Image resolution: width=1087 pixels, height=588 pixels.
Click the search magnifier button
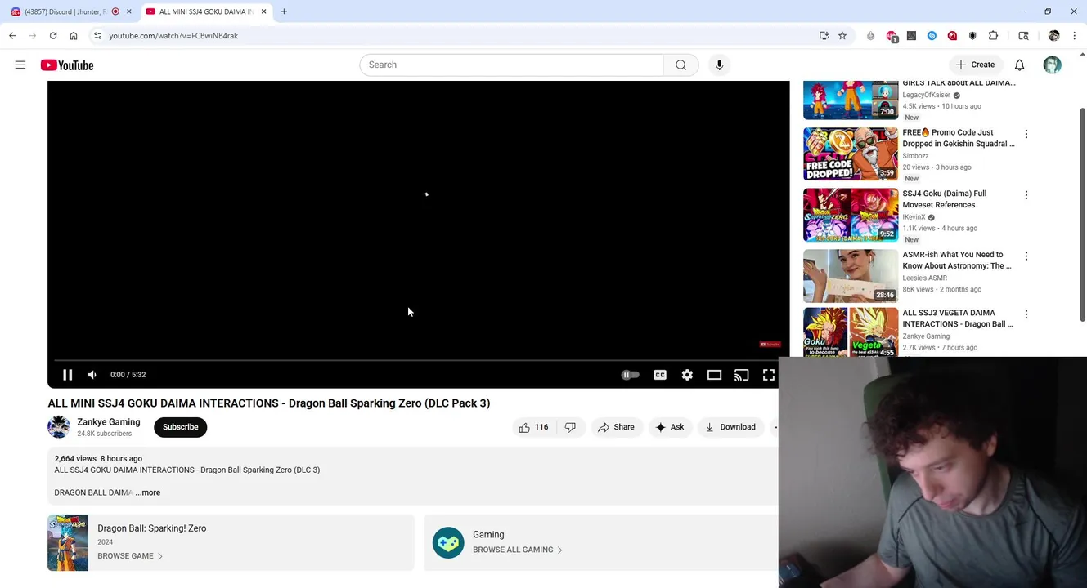coord(680,65)
